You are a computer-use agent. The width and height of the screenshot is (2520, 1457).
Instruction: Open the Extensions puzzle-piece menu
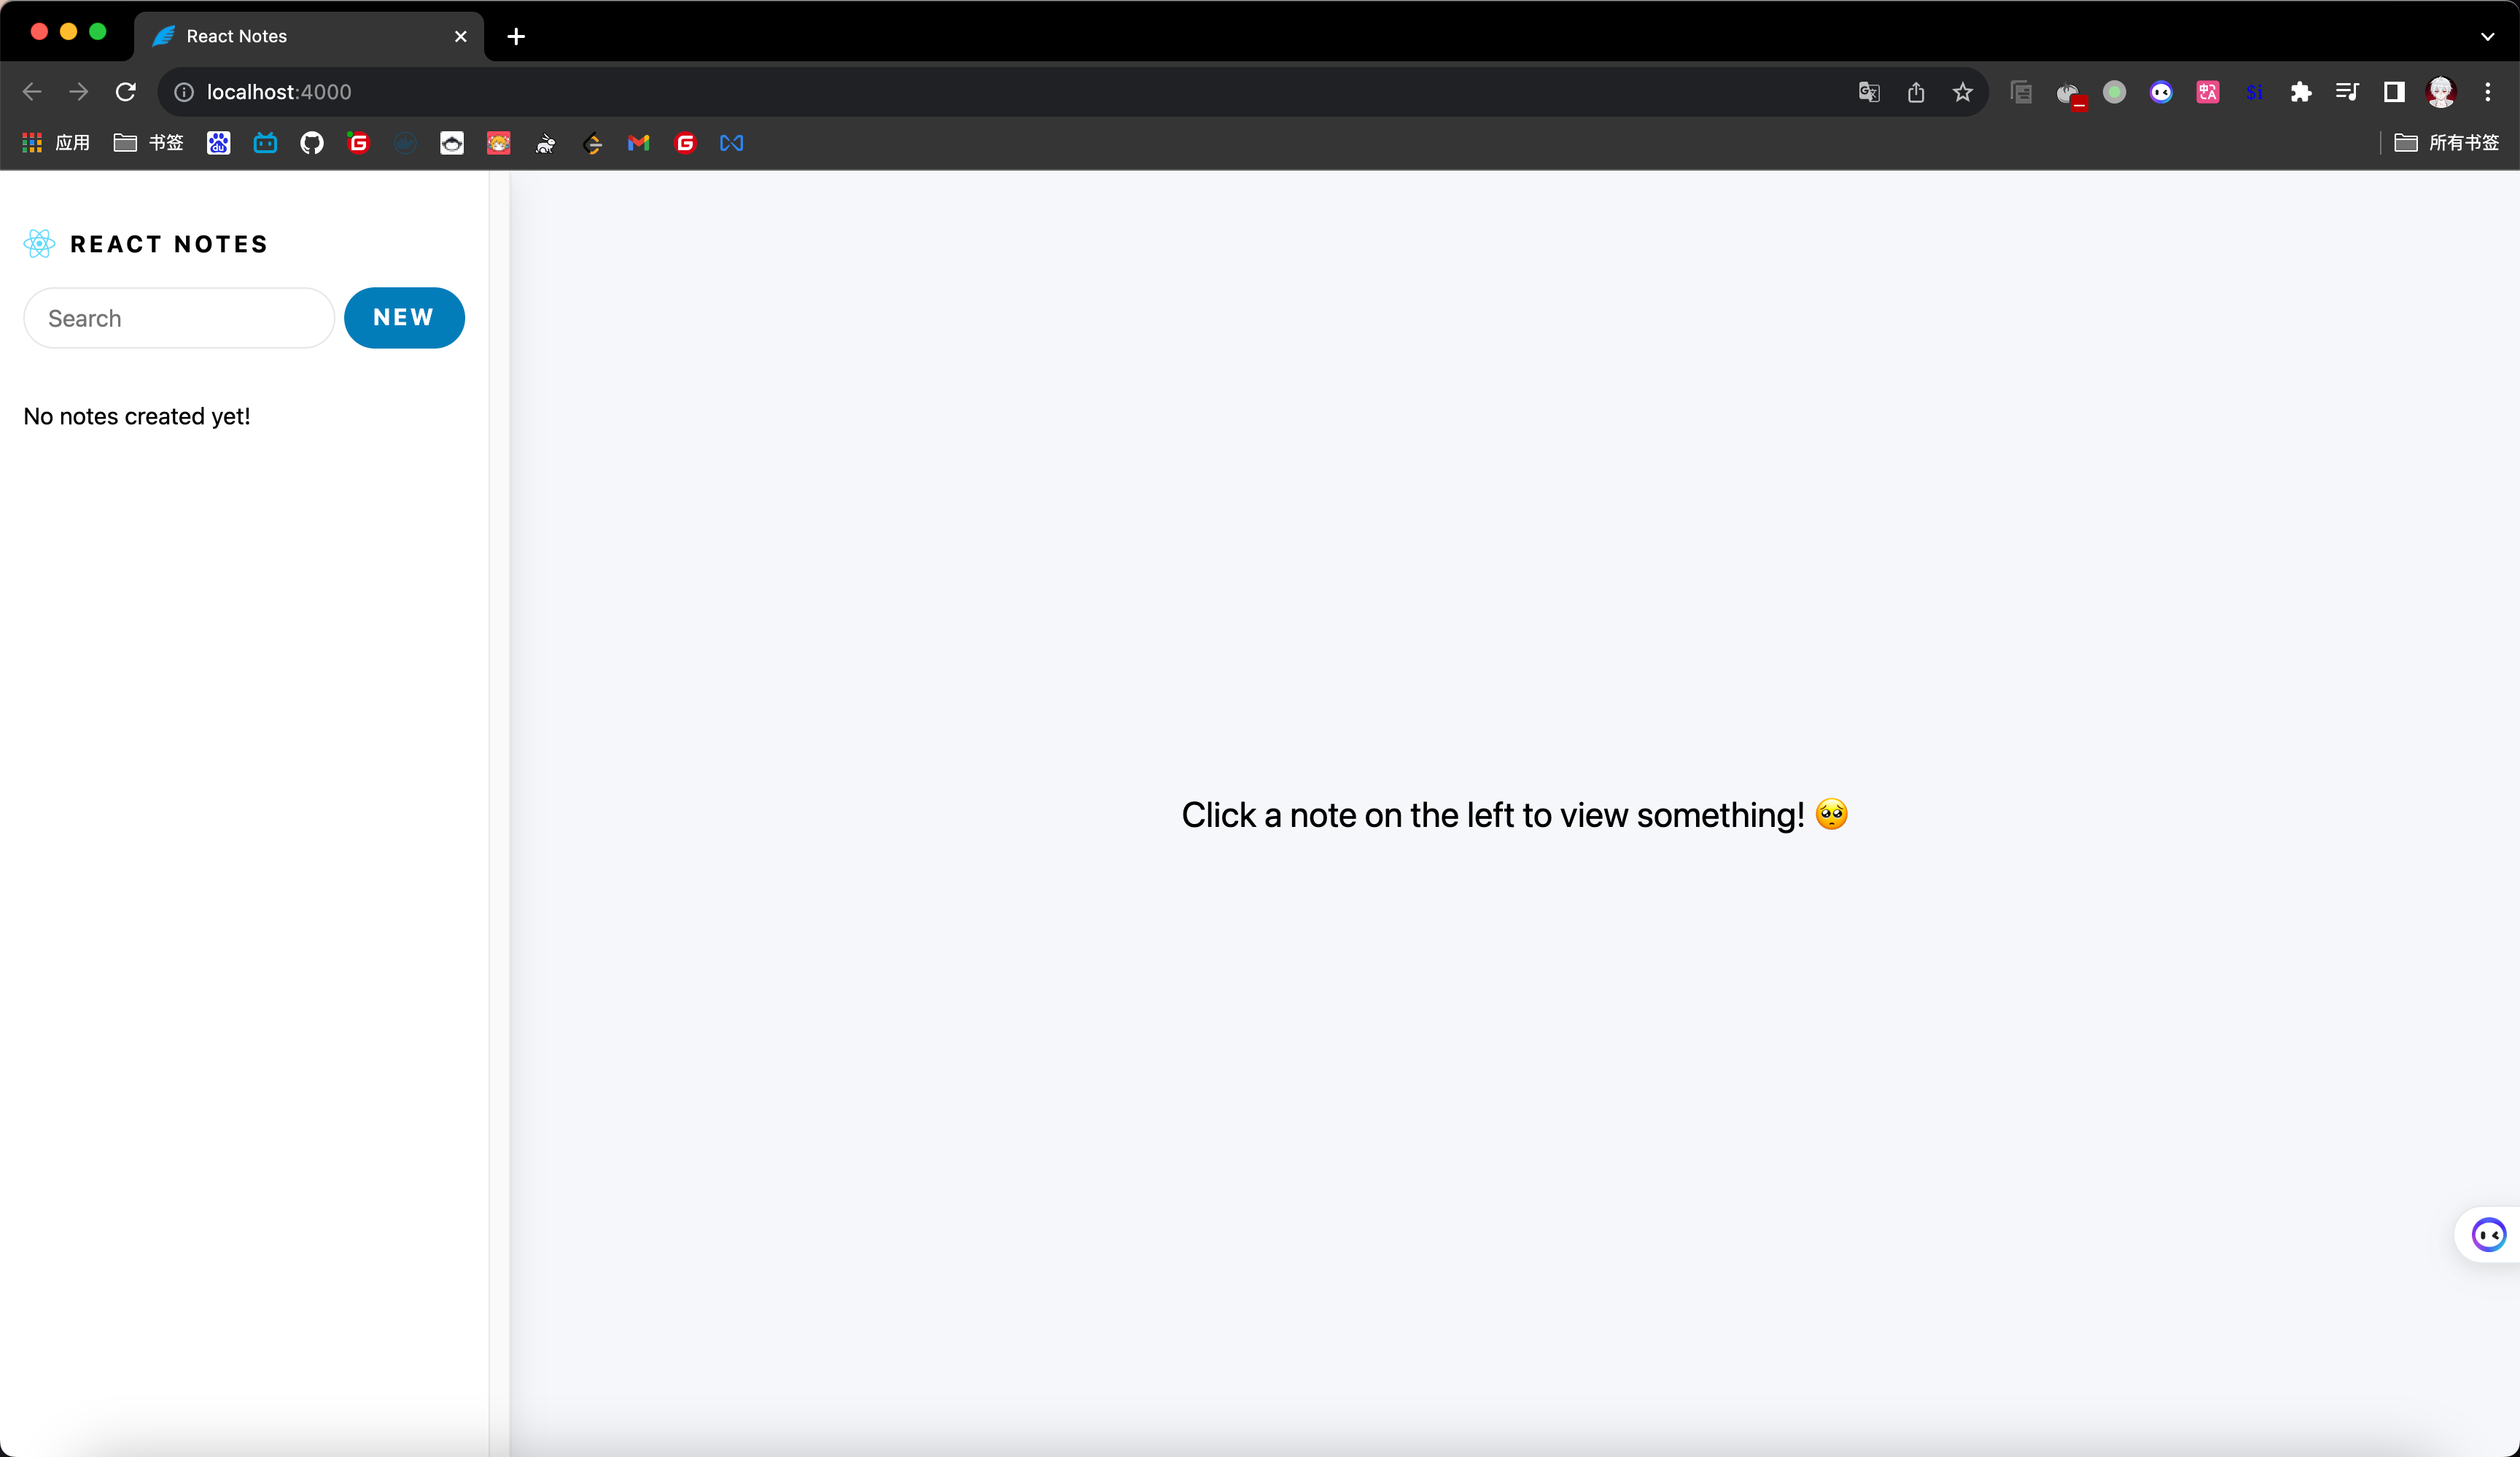coord(2300,92)
